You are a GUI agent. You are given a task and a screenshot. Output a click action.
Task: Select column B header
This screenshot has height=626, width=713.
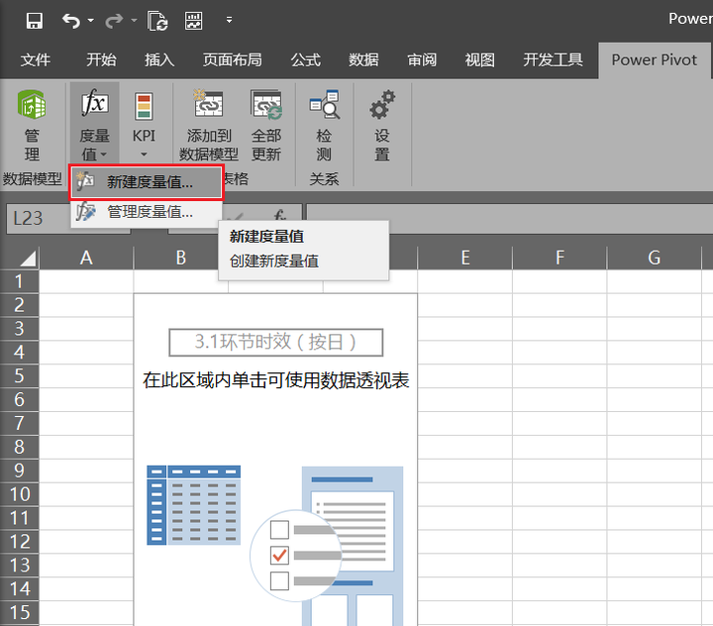180,258
